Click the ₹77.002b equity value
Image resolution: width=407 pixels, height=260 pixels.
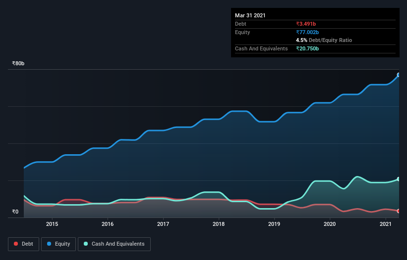[x=307, y=32]
